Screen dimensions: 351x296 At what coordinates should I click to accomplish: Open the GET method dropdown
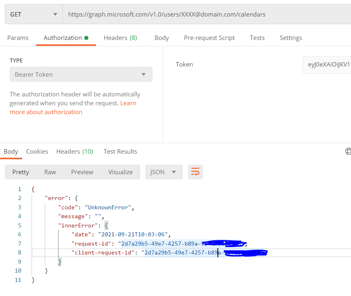click(54, 14)
